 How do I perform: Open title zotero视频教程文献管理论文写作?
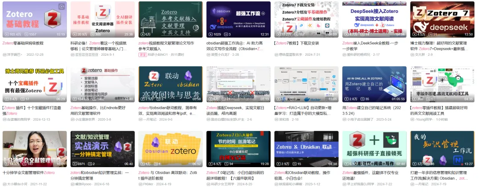click(166, 46)
